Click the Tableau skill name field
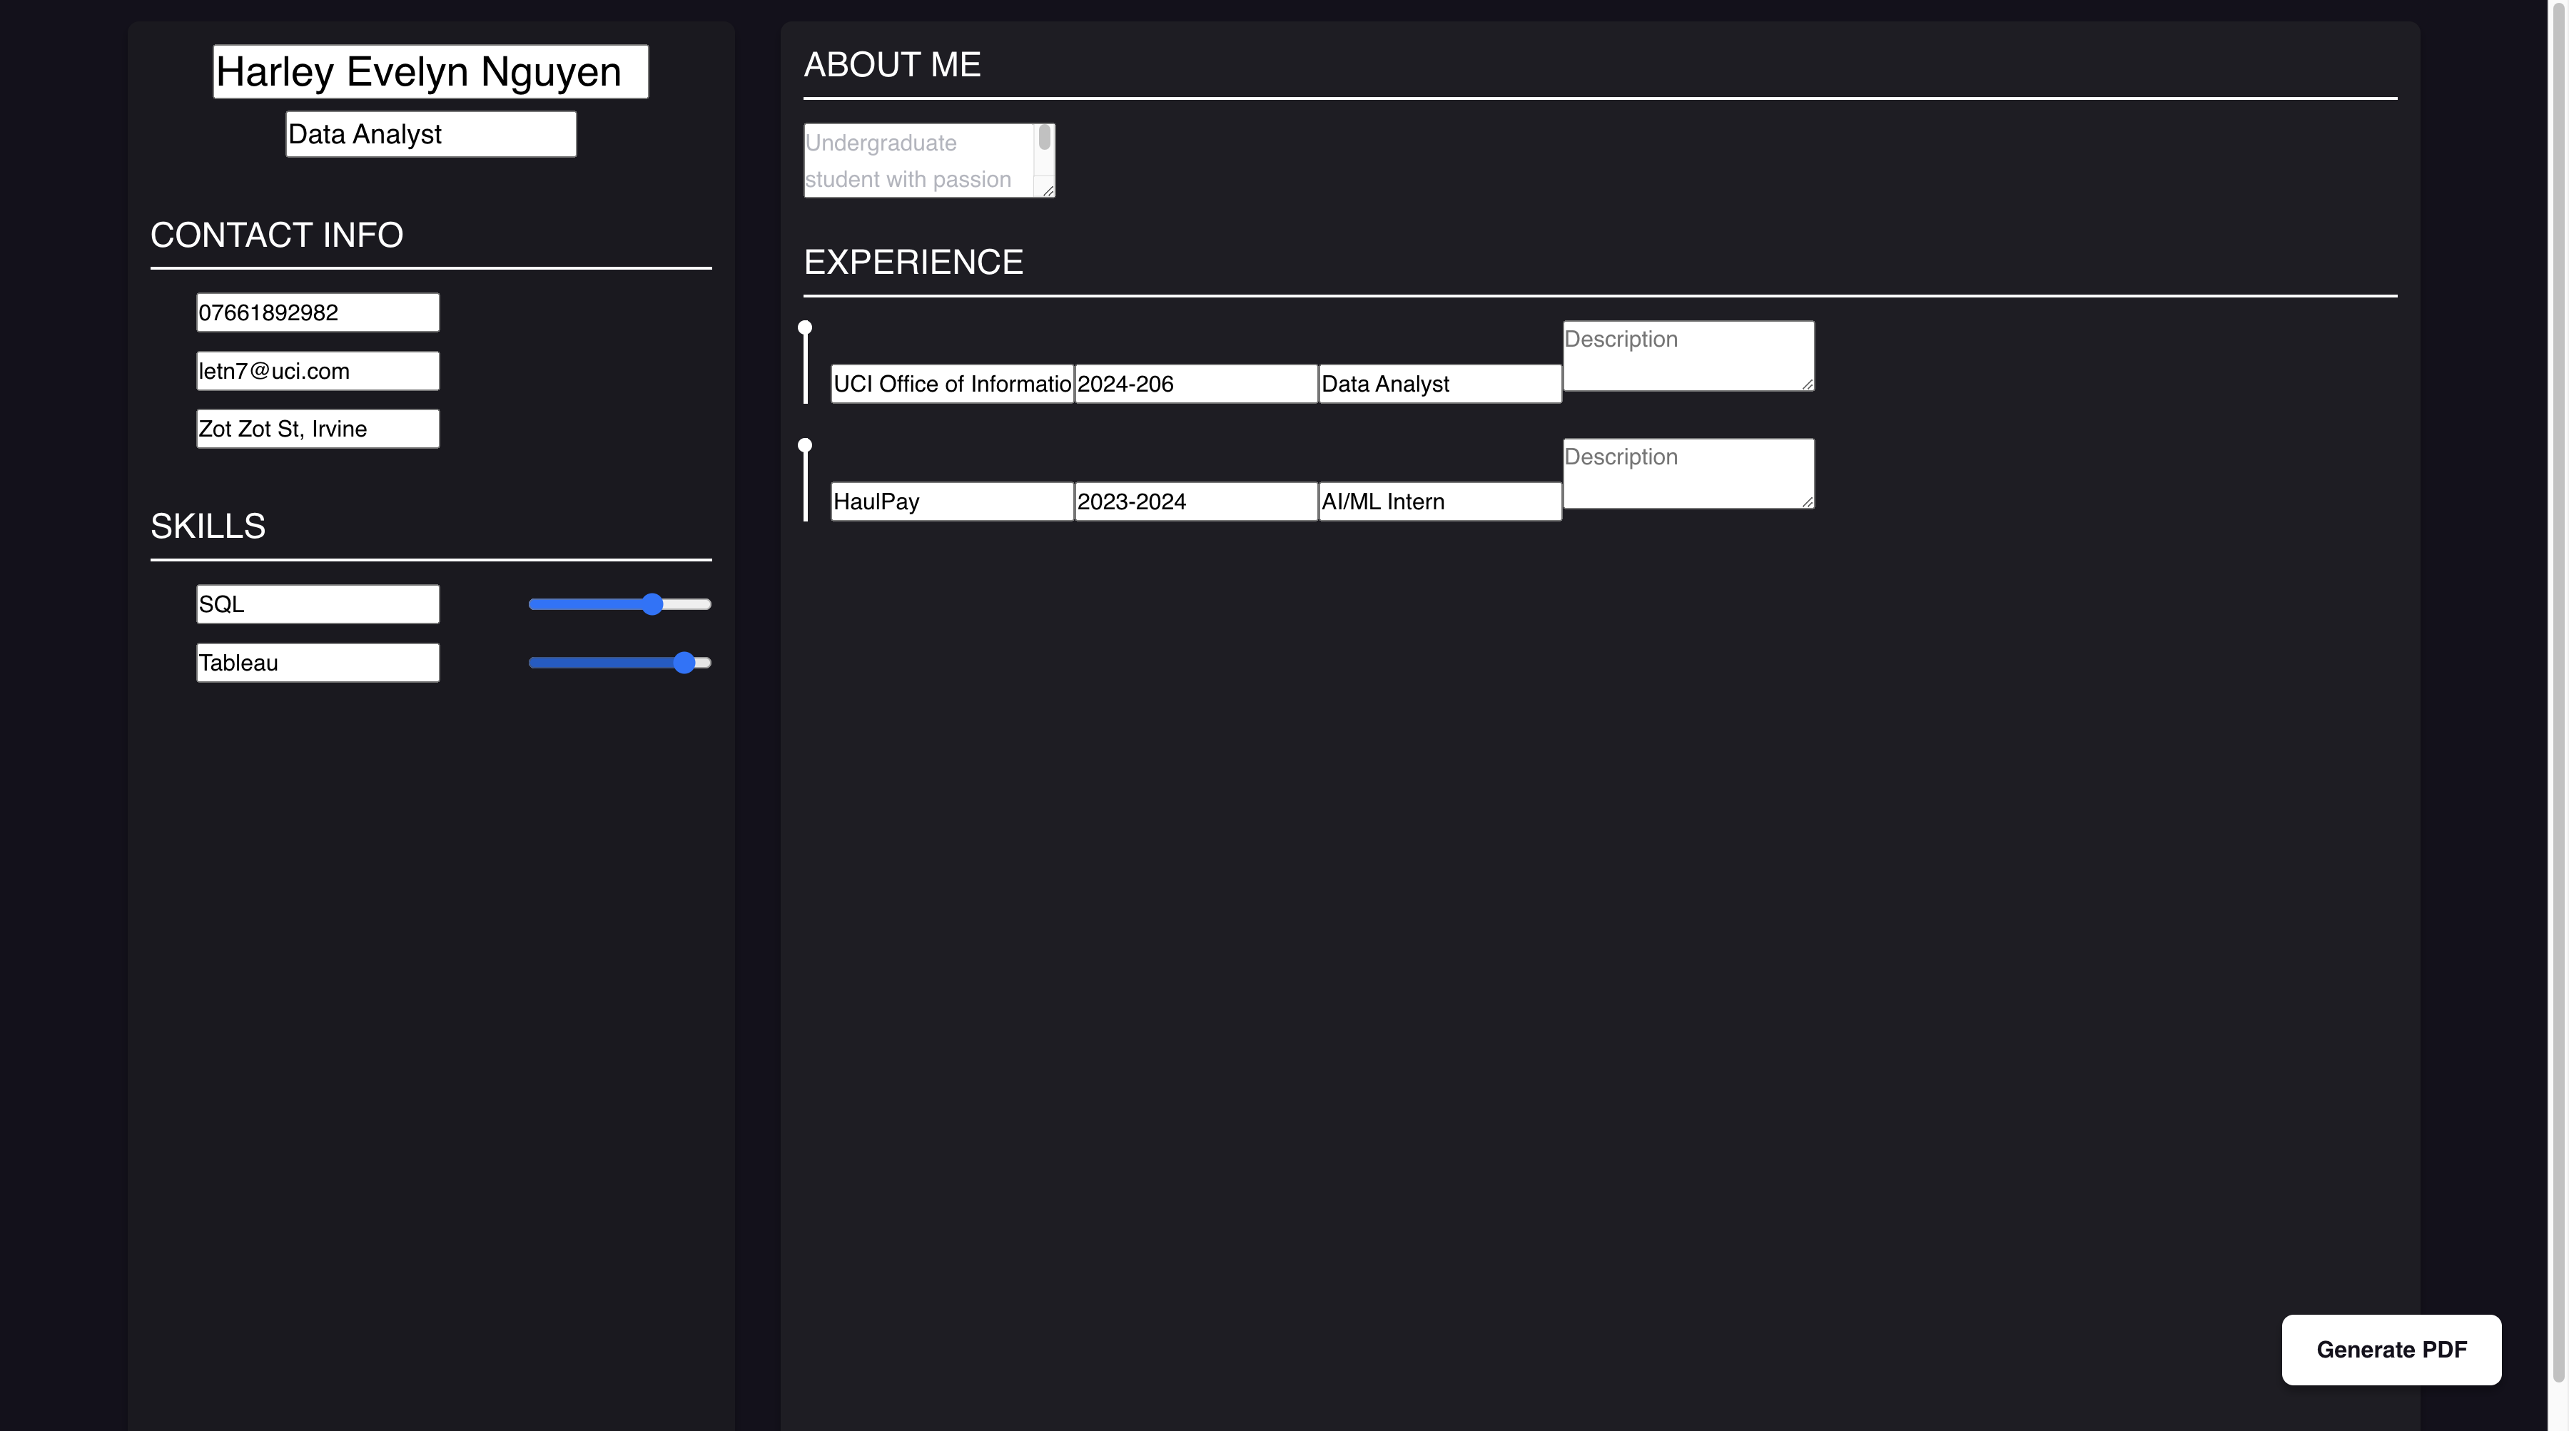Screen dimensions: 2569x1431 pyautogui.click(x=317, y=663)
